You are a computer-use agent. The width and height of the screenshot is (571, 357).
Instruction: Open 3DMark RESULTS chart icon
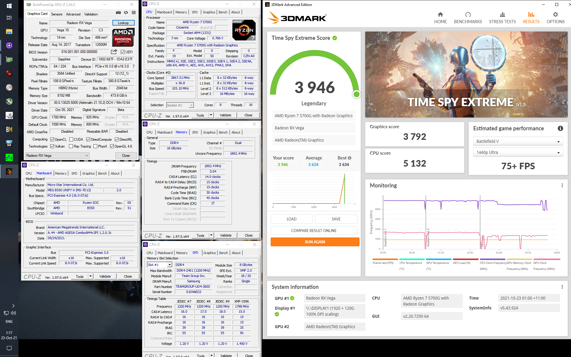pos(531,15)
